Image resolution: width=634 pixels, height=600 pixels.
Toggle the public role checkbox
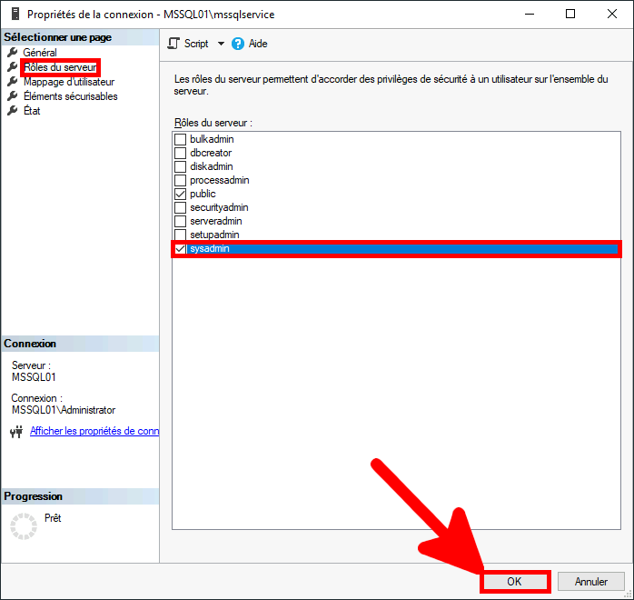click(x=181, y=194)
